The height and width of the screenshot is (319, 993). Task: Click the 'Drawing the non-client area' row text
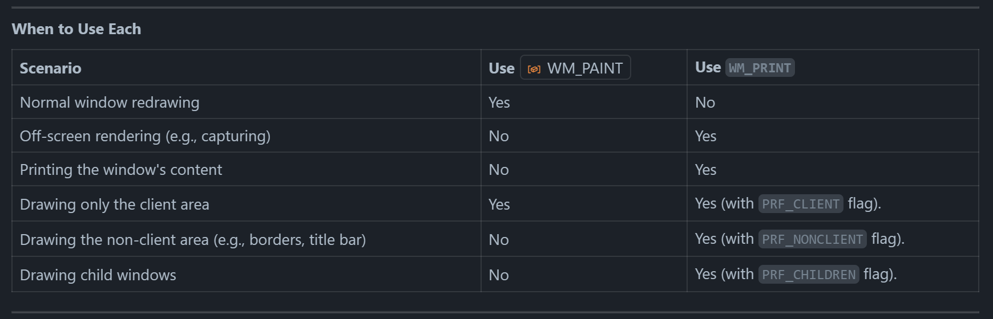click(x=193, y=240)
